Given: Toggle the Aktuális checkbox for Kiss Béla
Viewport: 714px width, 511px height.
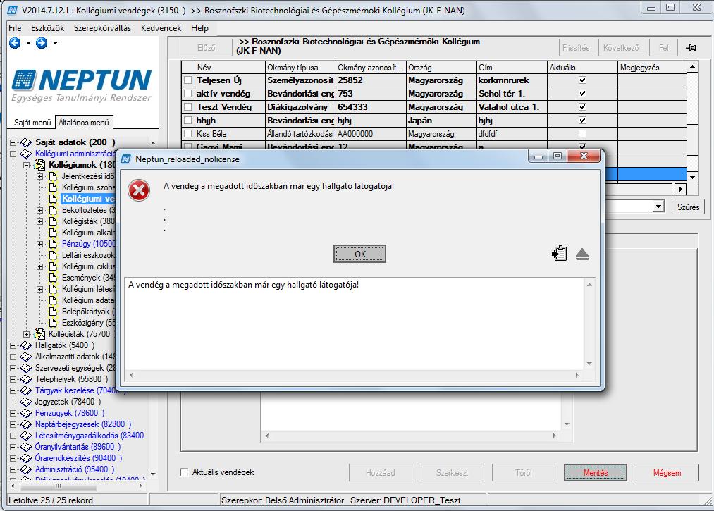Looking at the screenshot, I should point(582,134).
